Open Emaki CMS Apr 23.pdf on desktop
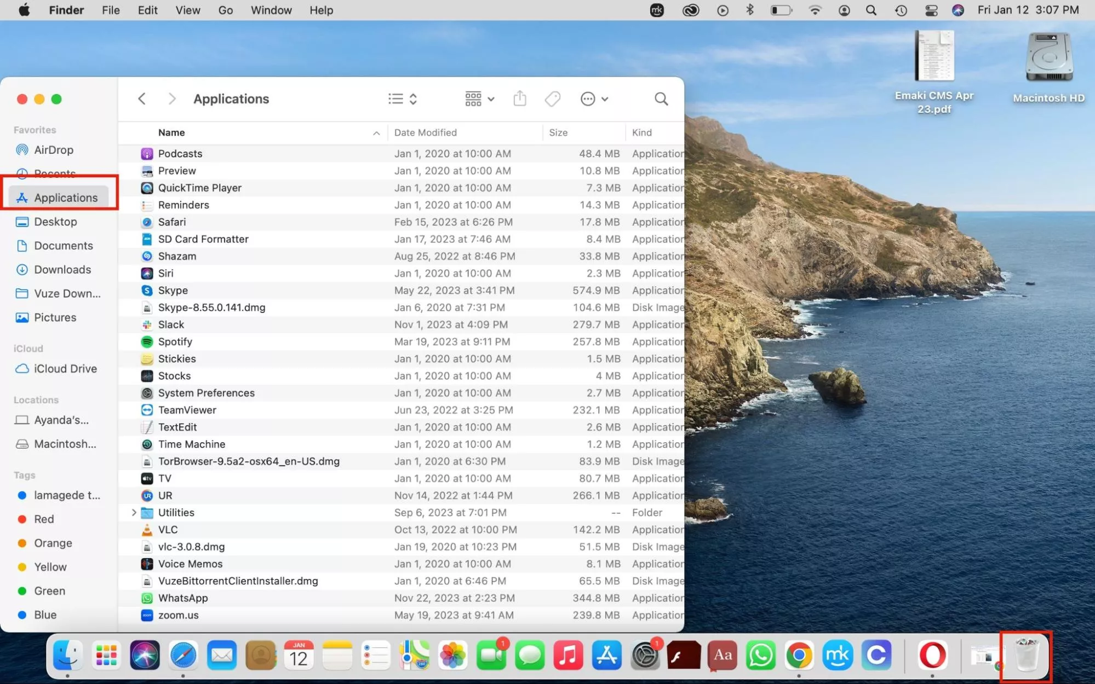The height and width of the screenshot is (684, 1095). point(934,73)
